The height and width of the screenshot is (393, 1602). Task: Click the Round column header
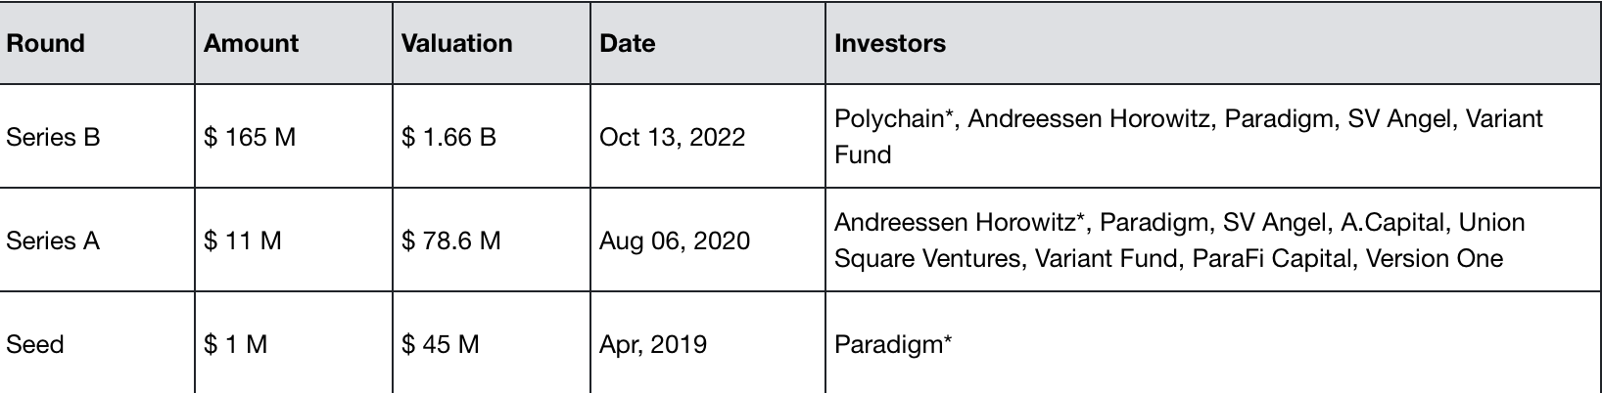(x=46, y=43)
